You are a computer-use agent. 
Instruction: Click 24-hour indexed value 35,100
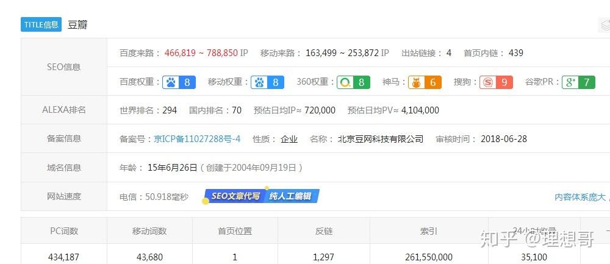click(x=534, y=257)
